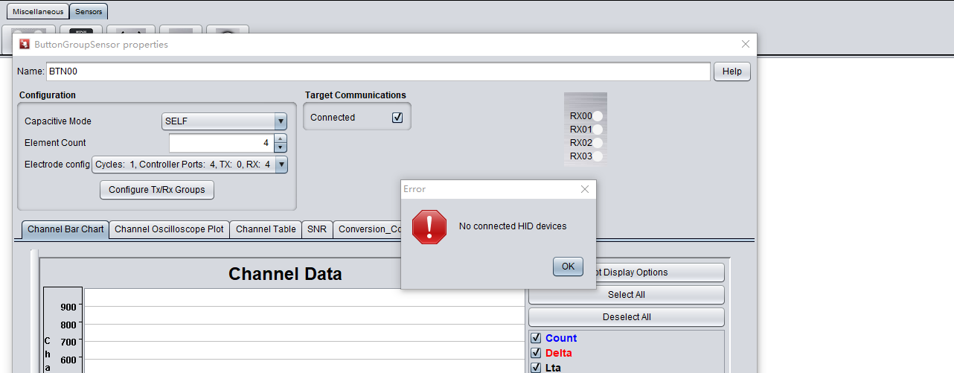Uncheck the Count channel checkbox

pyautogui.click(x=535, y=338)
